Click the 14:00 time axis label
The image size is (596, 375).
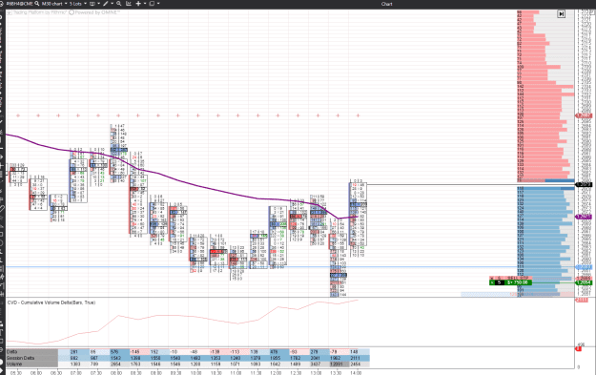click(356, 373)
